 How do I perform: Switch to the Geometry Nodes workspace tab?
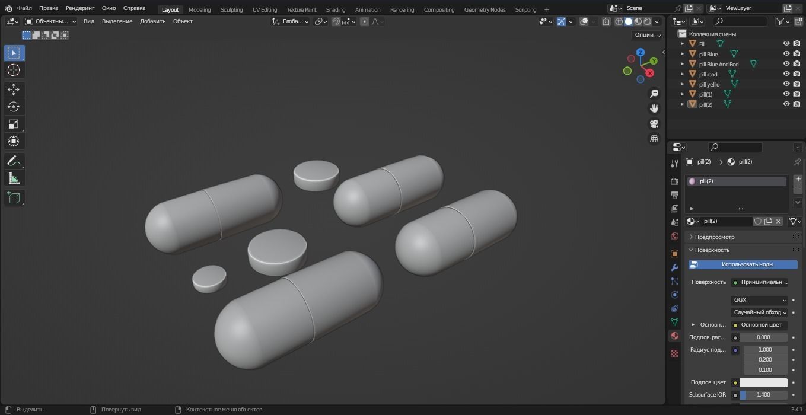(x=485, y=9)
